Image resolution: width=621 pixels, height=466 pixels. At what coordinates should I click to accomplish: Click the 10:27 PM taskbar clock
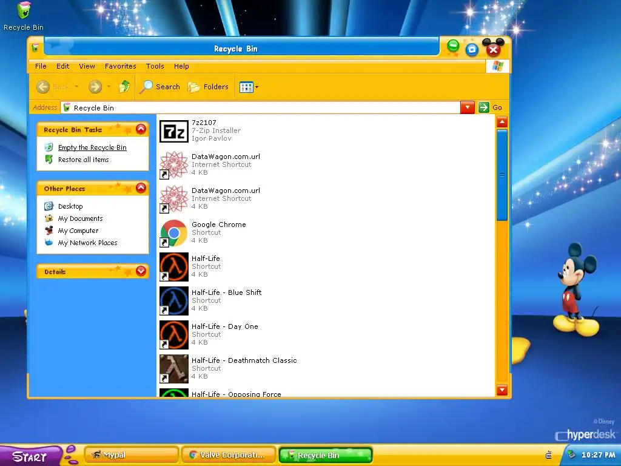tap(599, 455)
